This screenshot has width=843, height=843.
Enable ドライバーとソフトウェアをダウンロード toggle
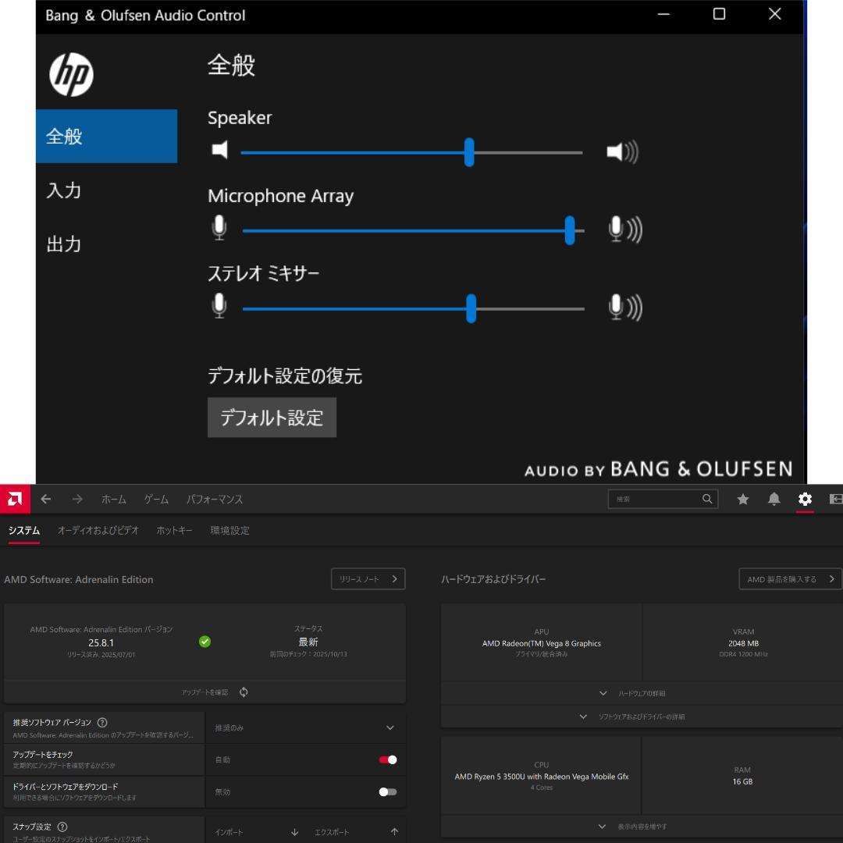(x=386, y=791)
